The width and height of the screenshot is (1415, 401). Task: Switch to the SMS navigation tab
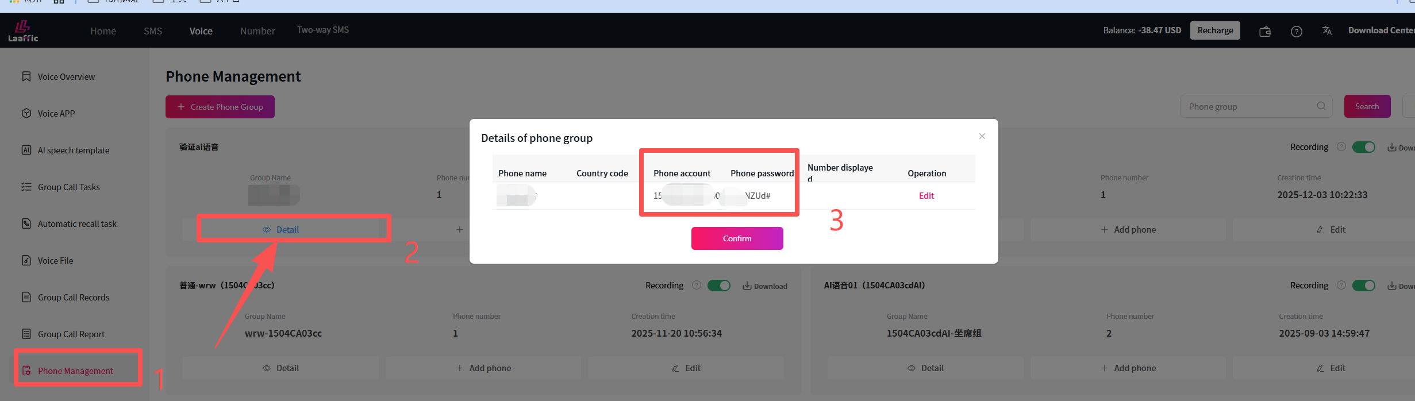pos(153,31)
